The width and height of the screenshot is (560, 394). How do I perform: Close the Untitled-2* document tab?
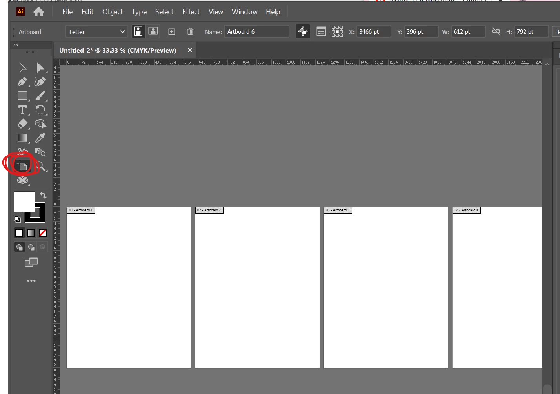coord(190,50)
